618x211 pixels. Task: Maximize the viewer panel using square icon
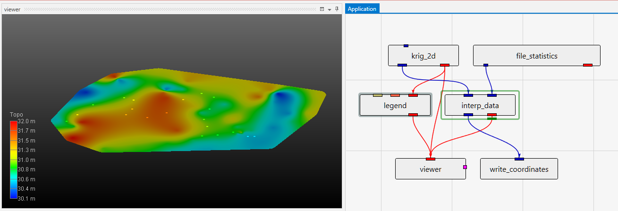[322, 9]
